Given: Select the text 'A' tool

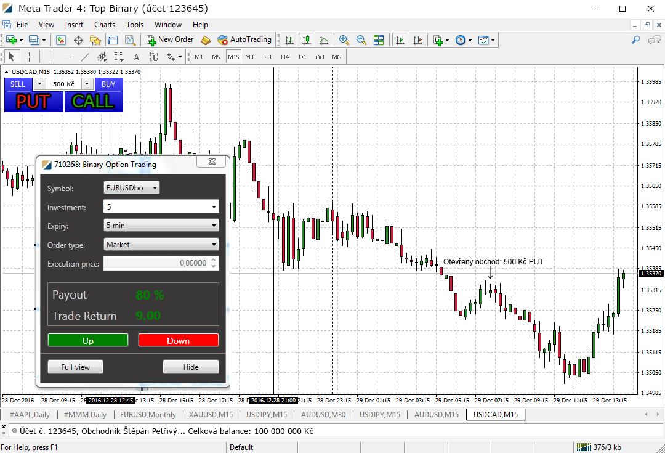Looking at the screenshot, I should click(136, 57).
